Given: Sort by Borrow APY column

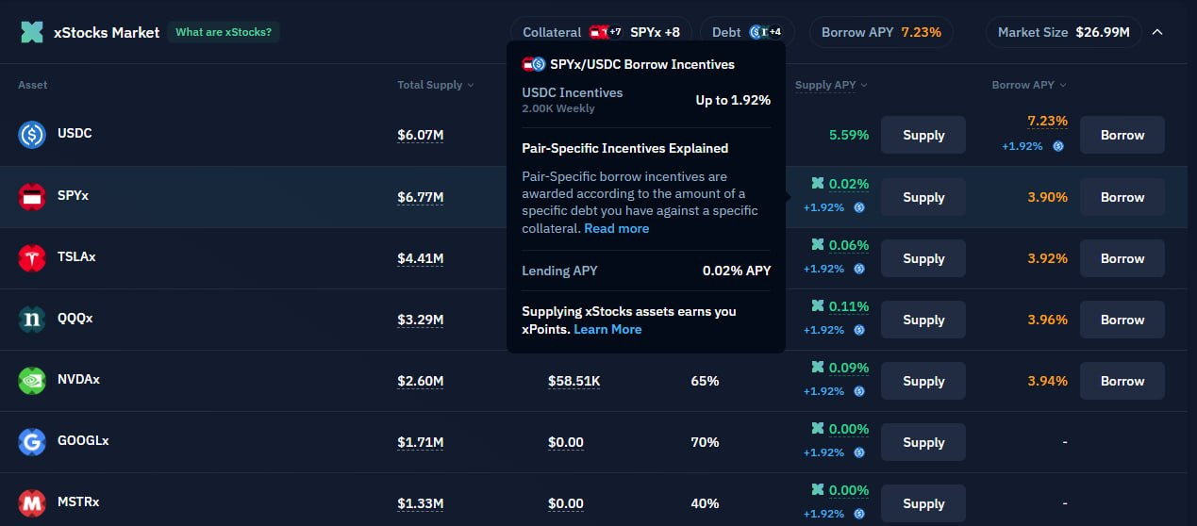Looking at the screenshot, I should point(1029,85).
